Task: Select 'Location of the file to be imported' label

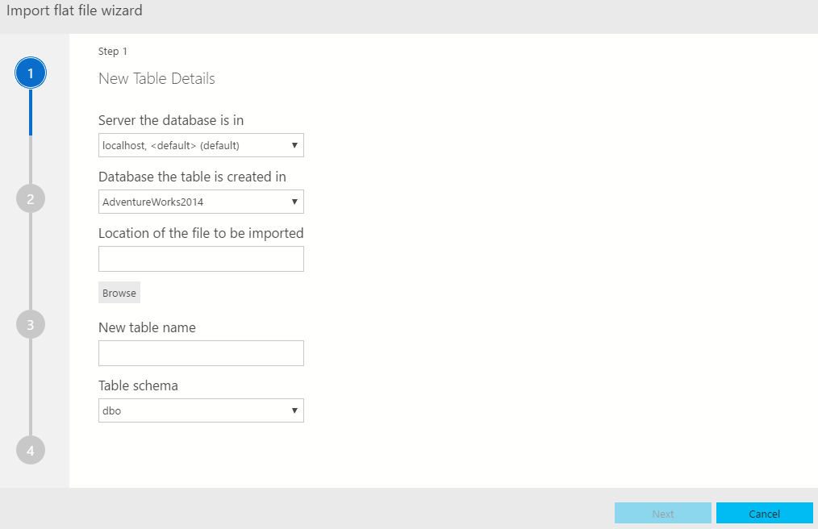Action: [201, 233]
